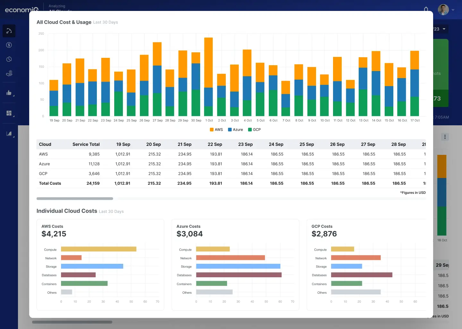This screenshot has height=329, width=462.
Task: Click the Individual Cloud Costs heading
Action: (x=67, y=211)
